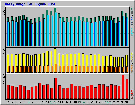Click day label 30 on the x-axis

123,102
